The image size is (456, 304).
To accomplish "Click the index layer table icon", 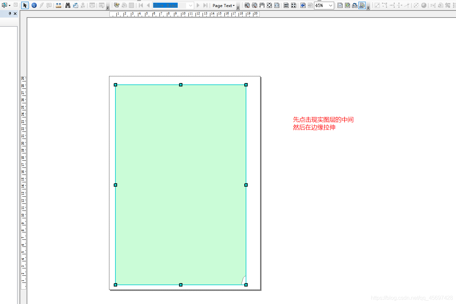I will 132,5.
